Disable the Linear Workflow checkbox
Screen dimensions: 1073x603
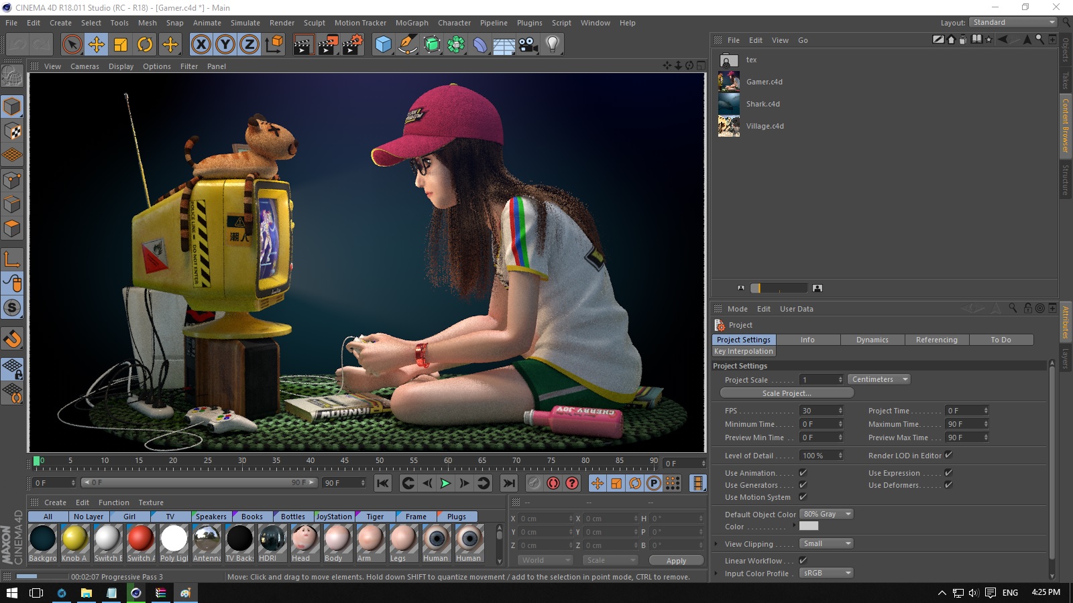(x=803, y=561)
